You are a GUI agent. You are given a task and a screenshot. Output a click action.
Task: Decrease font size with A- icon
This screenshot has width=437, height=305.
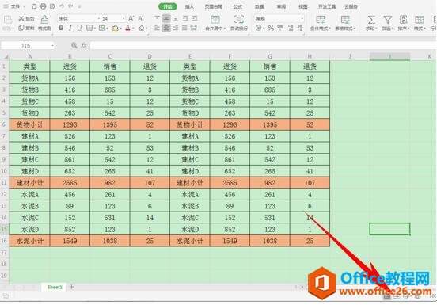click(140, 19)
